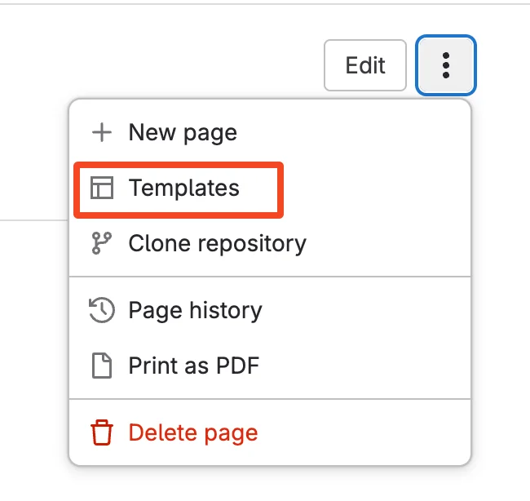Click the plus icon beside New page
This screenshot has width=530, height=501.
coord(101,133)
